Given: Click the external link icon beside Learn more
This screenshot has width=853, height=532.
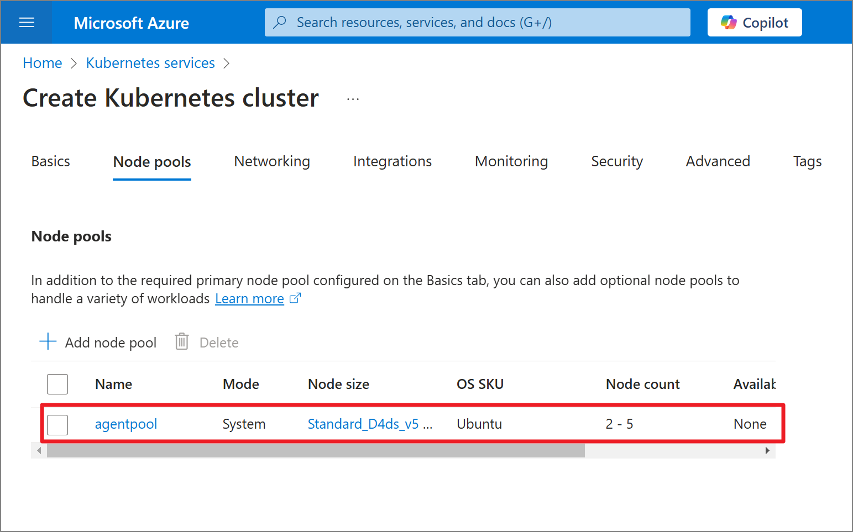Looking at the screenshot, I should click(x=295, y=298).
